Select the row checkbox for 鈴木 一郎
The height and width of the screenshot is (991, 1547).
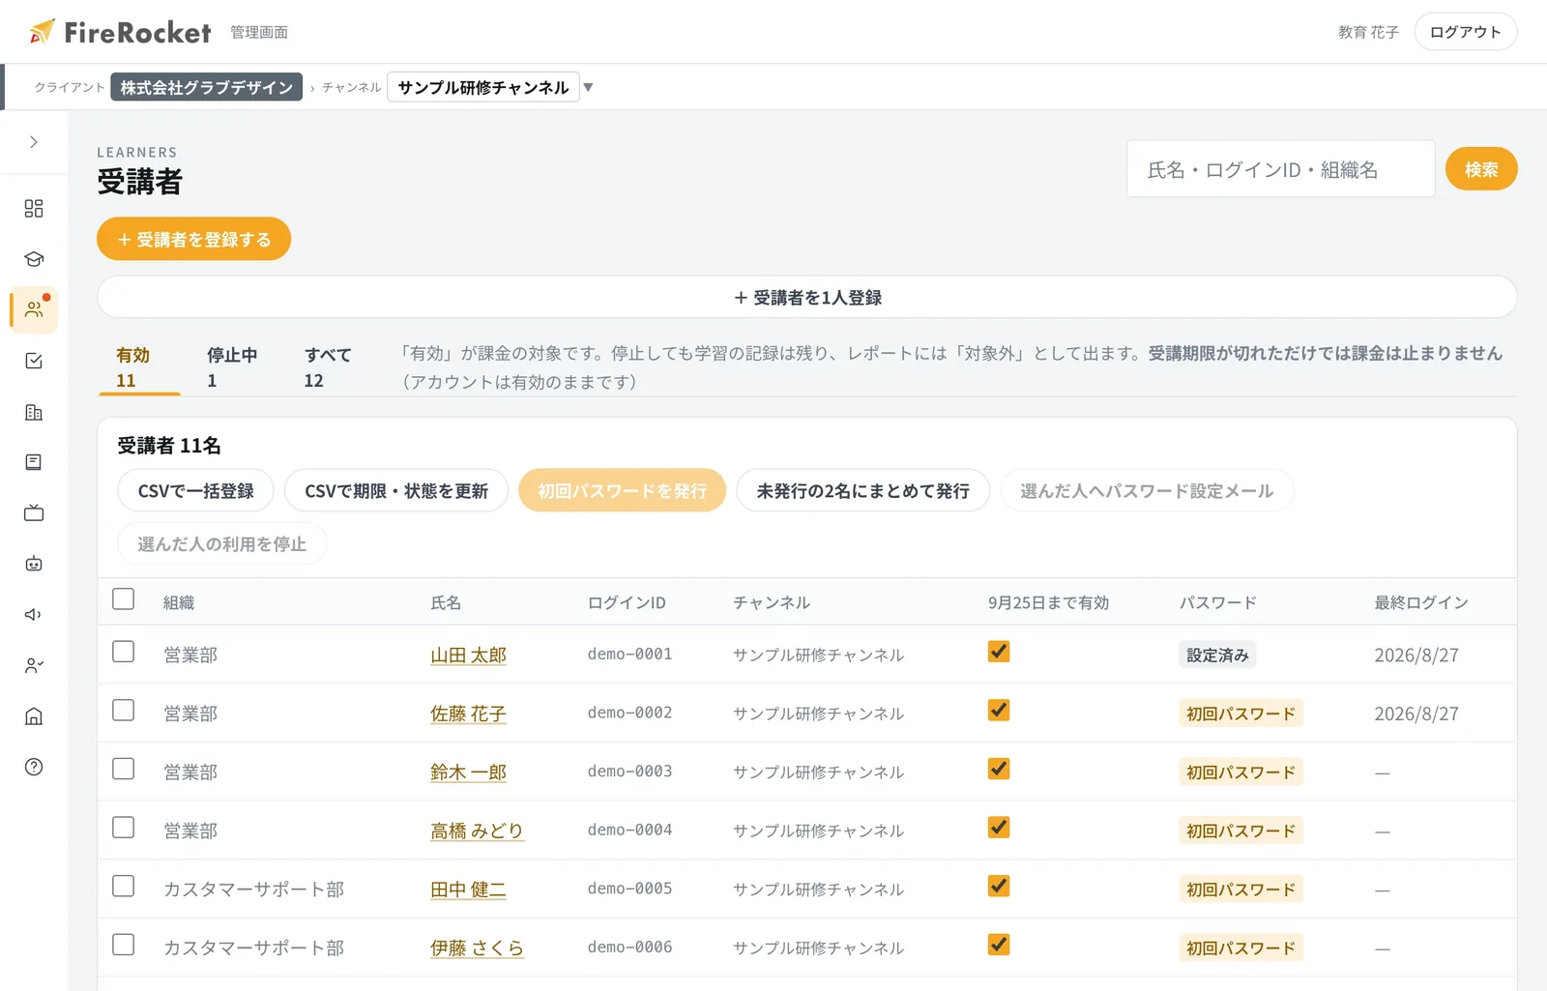coord(124,769)
